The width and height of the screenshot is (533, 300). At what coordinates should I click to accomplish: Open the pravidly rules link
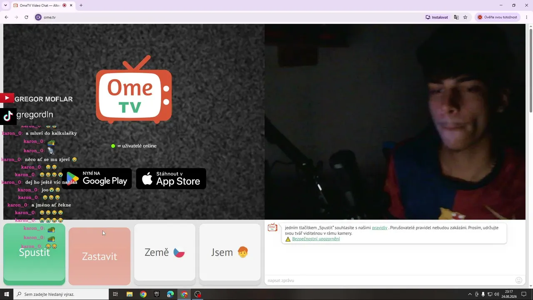pos(379,228)
